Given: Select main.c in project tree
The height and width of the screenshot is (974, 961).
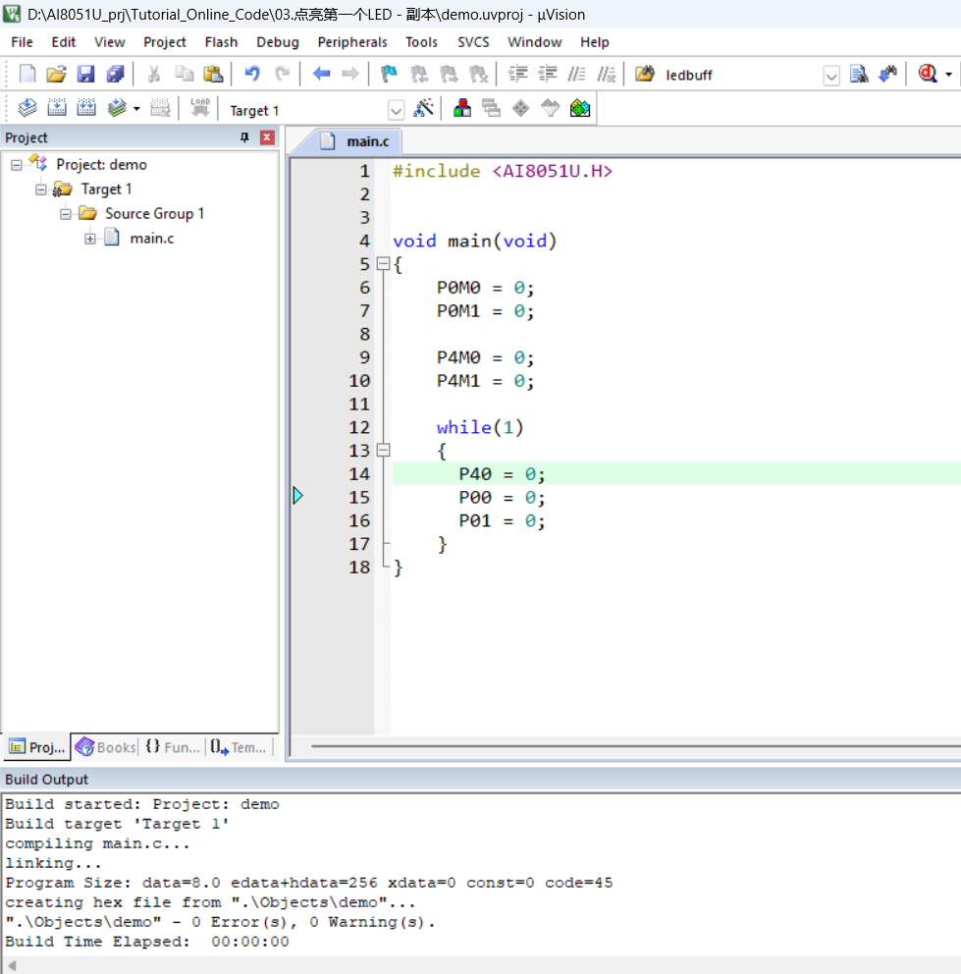Looking at the screenshot, I should 151,239.
